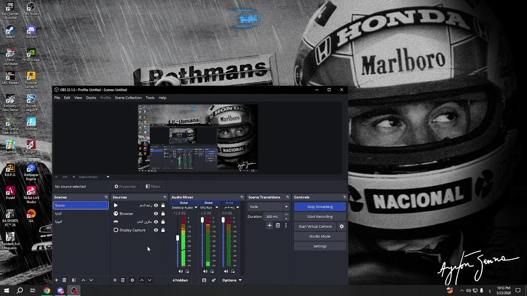Unlock the Browser source lock icon

point(163,213)
